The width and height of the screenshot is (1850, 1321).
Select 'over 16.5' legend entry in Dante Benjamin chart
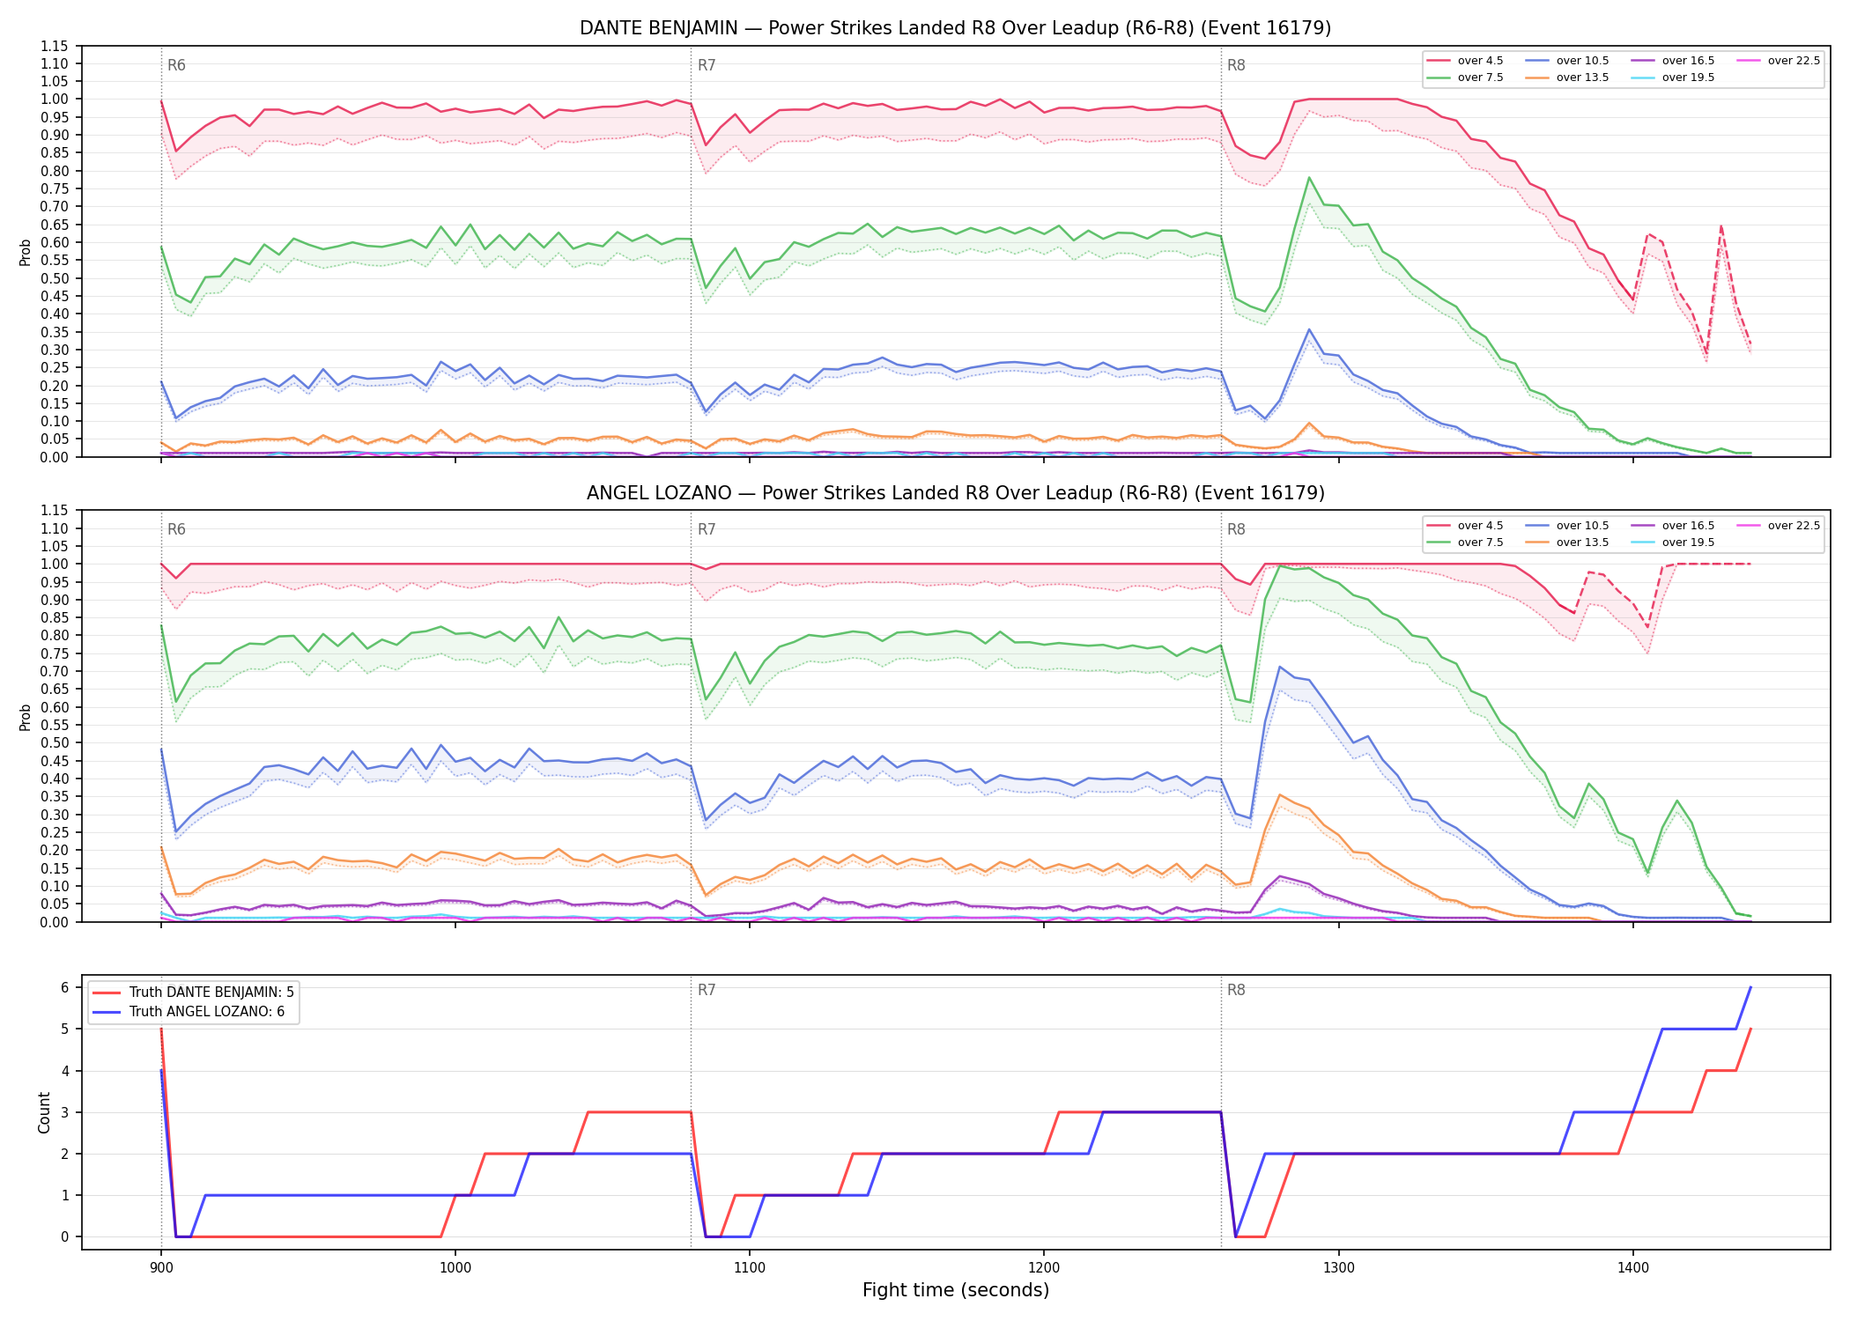pos(1673,61)
